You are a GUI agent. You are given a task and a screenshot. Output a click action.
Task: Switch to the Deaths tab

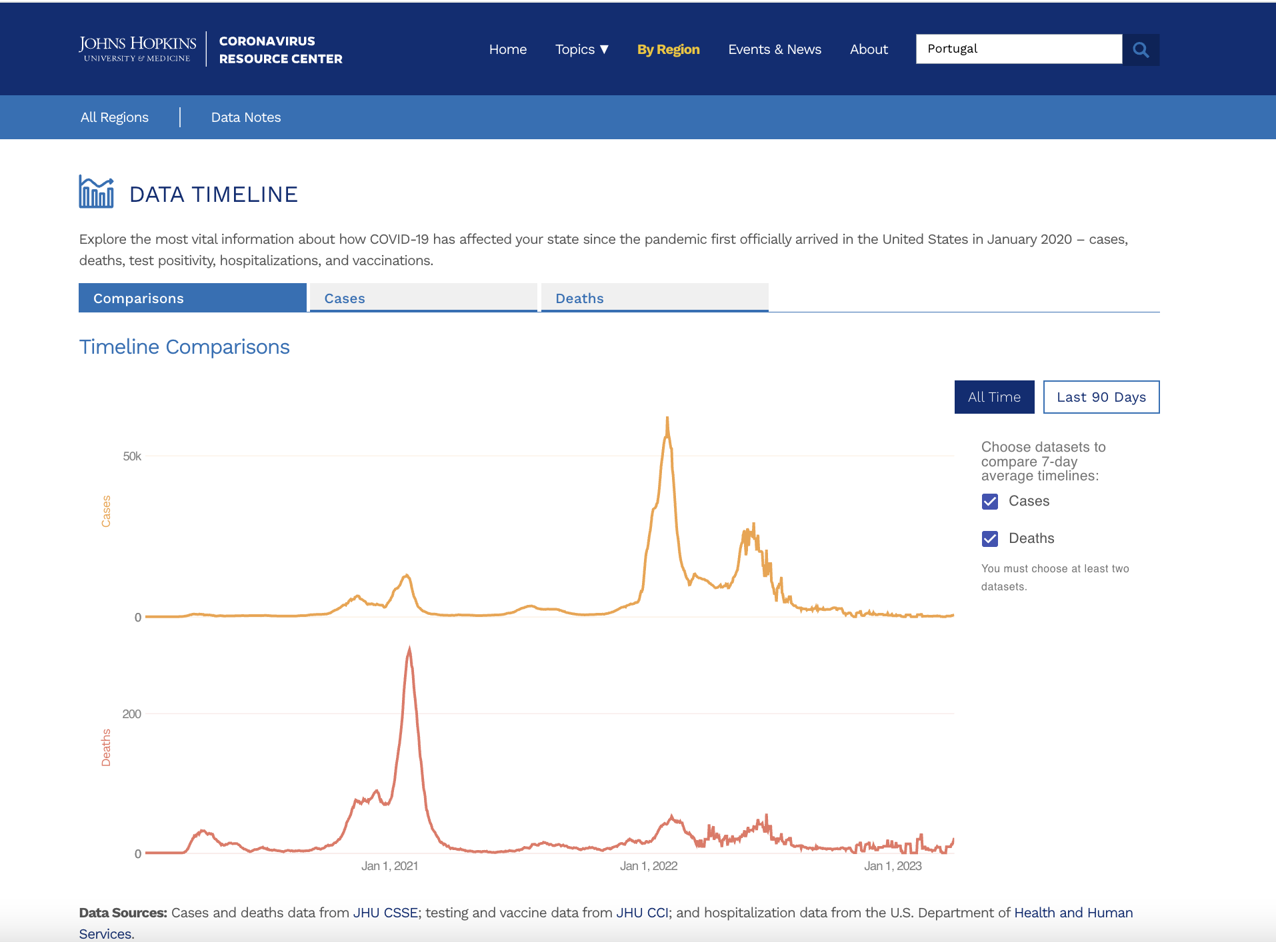pyautogui.click(x=654, y=298)
